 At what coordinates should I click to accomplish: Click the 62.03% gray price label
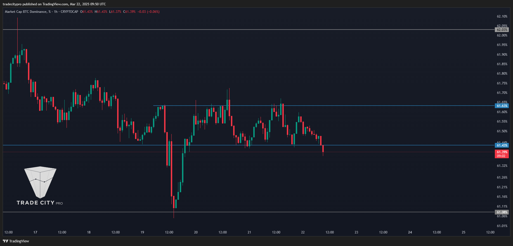tap(502, 30)
